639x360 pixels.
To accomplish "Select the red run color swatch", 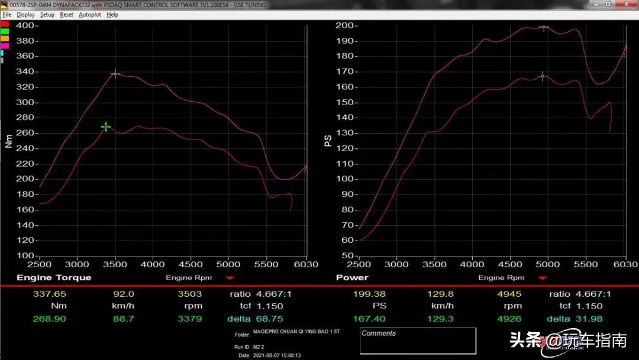I will coord(5,23).
